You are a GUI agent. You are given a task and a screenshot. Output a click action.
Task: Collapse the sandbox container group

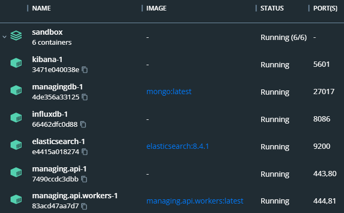click(5, 37)
